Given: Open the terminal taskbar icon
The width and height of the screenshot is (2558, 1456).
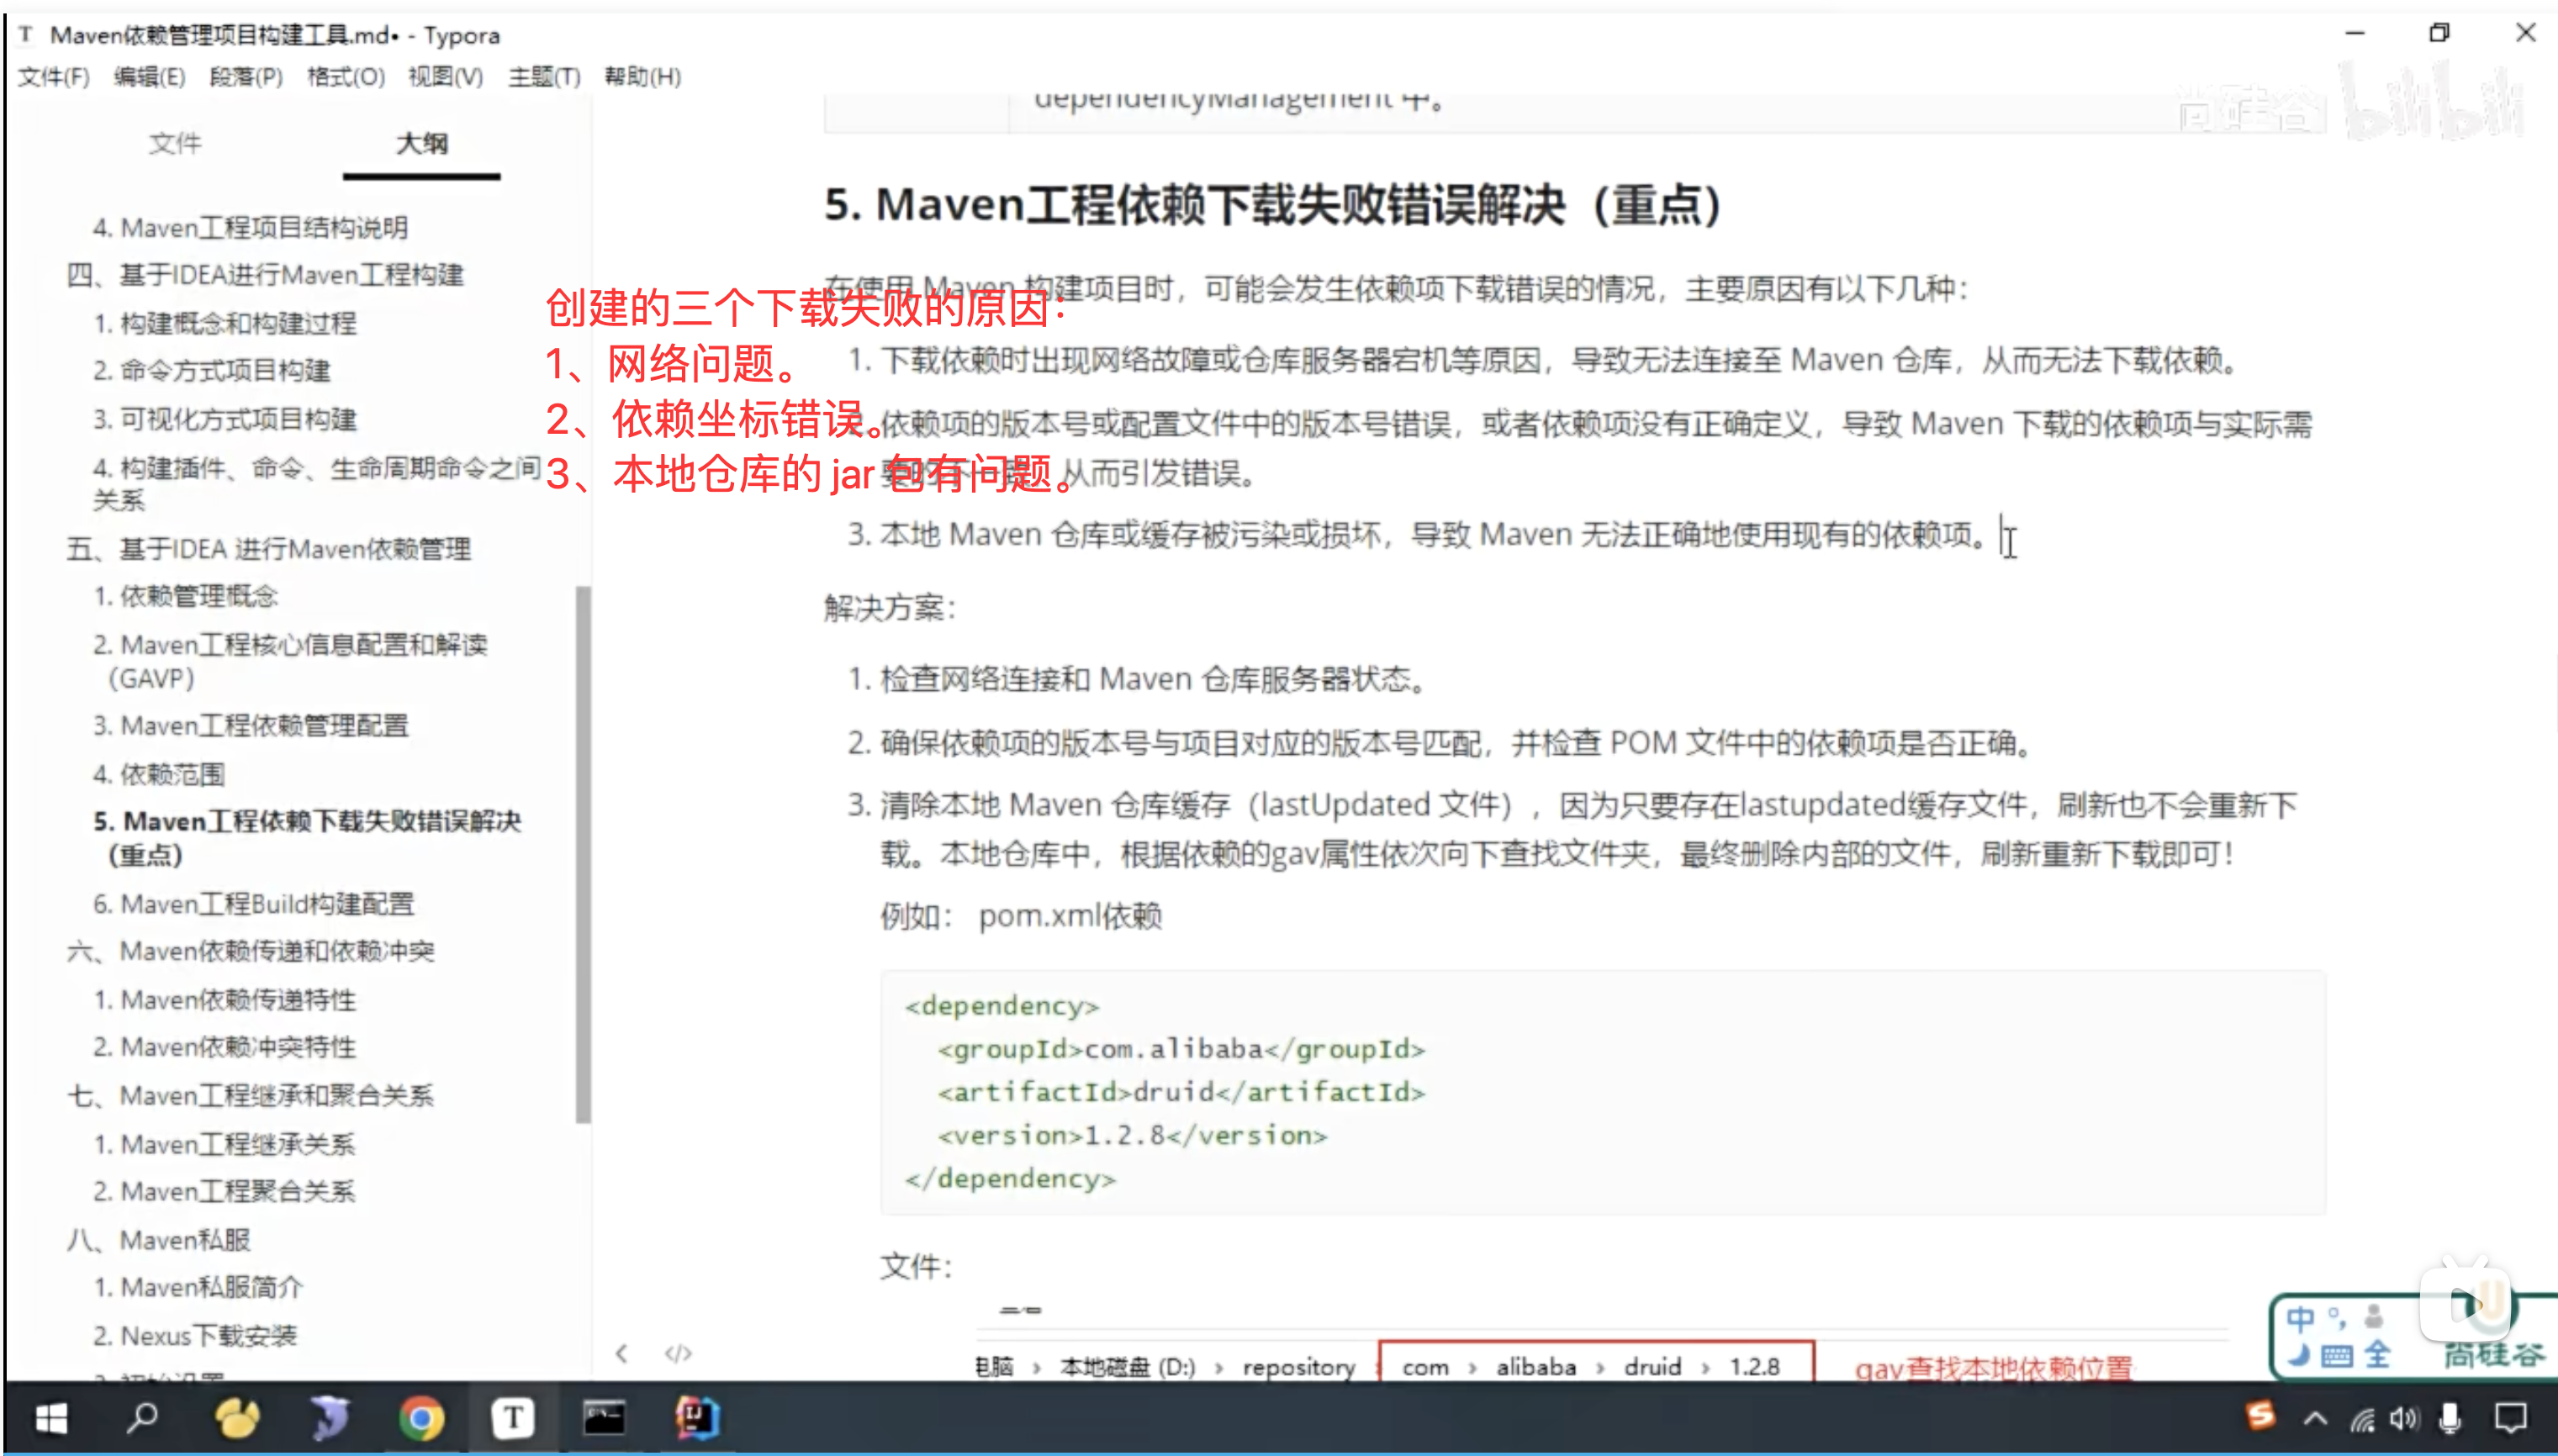Looking at the screenshot, I should click(x=604, y=1417).
